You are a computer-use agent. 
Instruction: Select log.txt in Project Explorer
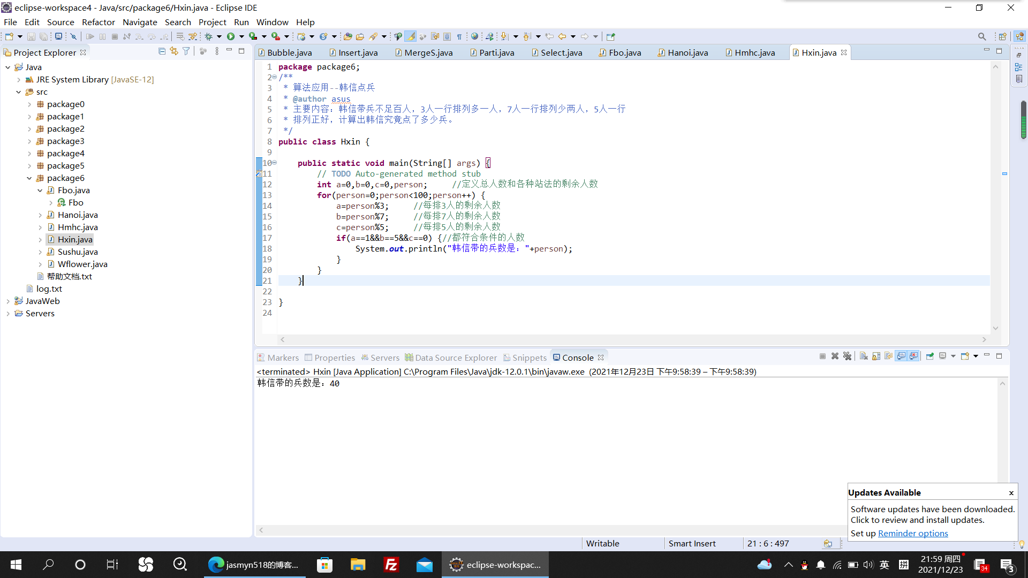(49, 289)
